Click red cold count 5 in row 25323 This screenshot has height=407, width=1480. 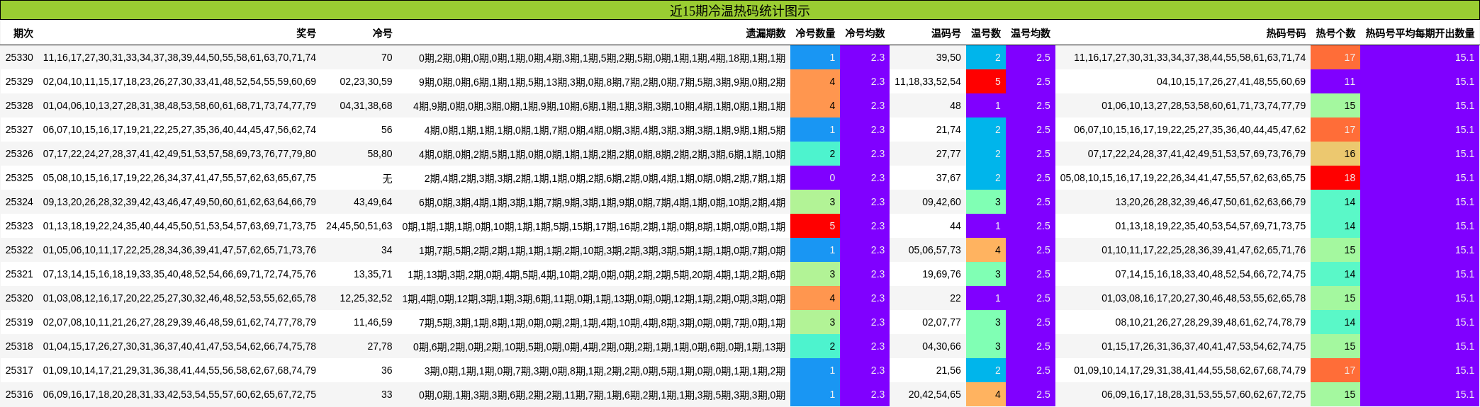(x=815, y=226)
